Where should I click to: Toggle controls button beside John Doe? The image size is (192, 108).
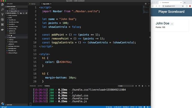(x=172, y=24)
